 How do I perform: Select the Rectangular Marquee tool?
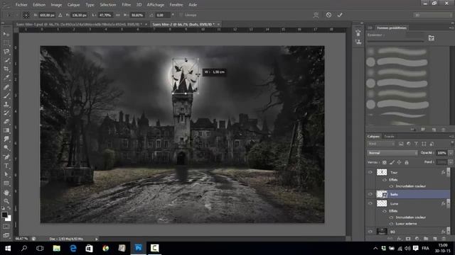tap(6, 43)
